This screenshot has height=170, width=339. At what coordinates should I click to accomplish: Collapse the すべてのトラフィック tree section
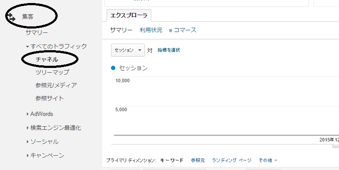(x=27, y=46)
